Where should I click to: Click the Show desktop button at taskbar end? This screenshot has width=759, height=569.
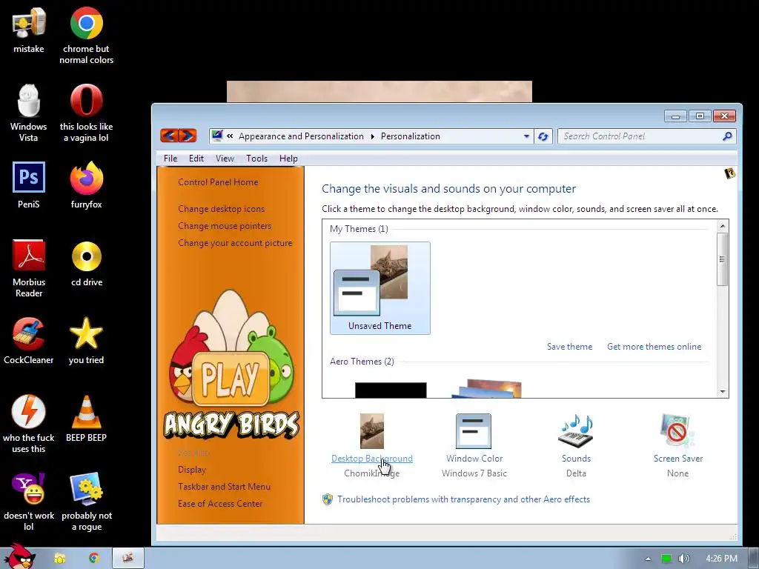coord(754,558)
